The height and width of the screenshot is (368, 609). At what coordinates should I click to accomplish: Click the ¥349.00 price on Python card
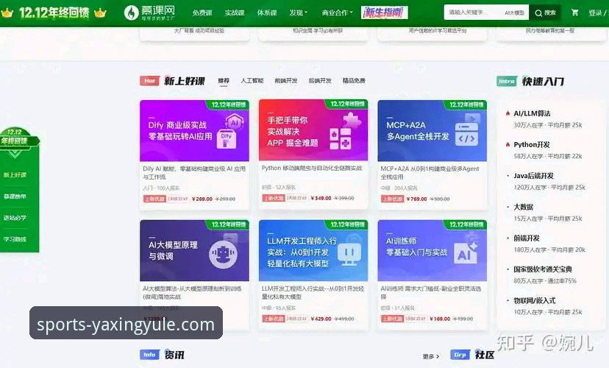(321, 198)
